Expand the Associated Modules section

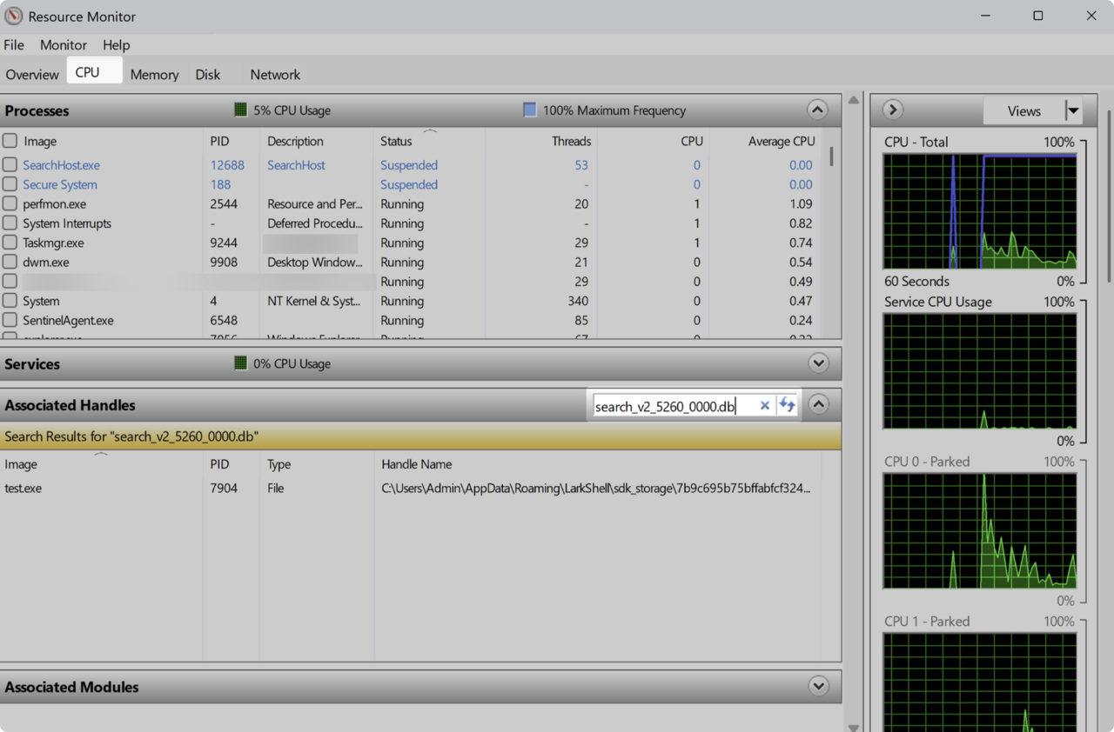[x=816, y=686]
